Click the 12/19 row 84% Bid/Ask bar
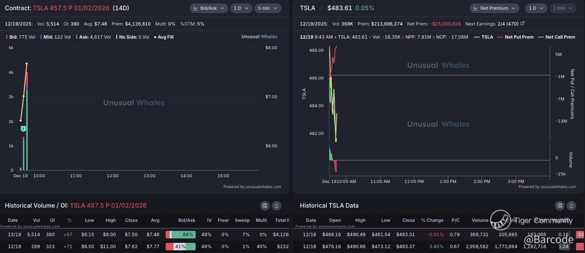 [181, 235]
